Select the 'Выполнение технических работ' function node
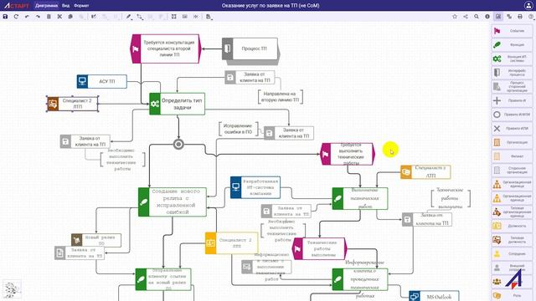 point(360,198)
